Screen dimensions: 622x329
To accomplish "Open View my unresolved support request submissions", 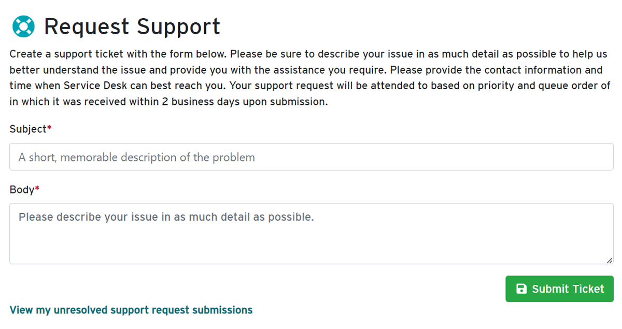I will [x=131, y=310].
